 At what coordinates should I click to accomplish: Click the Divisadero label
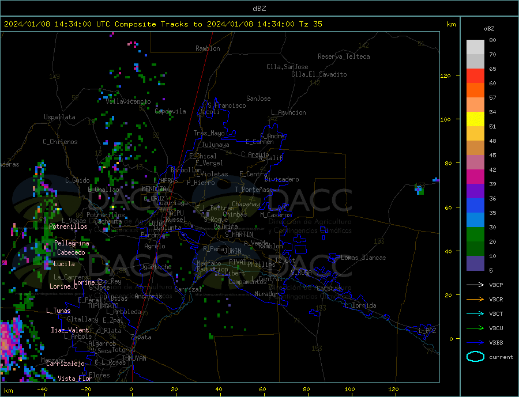pyautogui.click(x=281, y=179)
